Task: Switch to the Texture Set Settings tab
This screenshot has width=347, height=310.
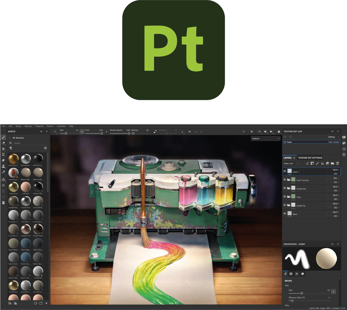Action: pos(310,158)
